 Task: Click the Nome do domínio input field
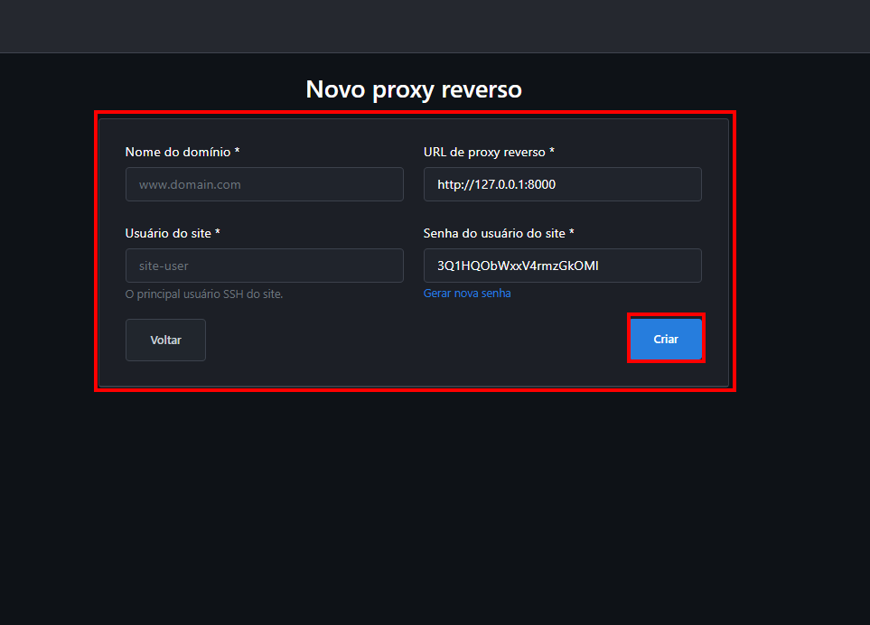(x=264, y=184)
